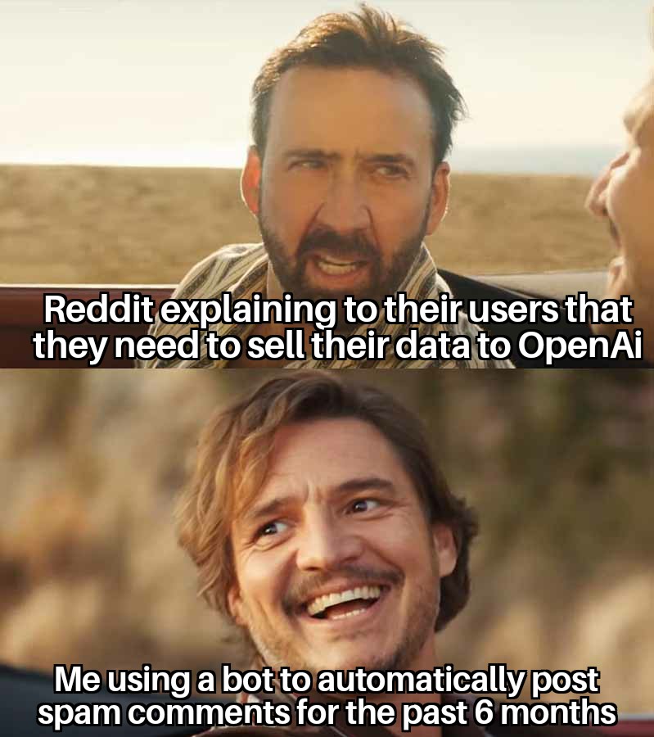The image size is (654, 737).
Task: Click the word "Me" in bottom caption
Action: pos(77,679)
